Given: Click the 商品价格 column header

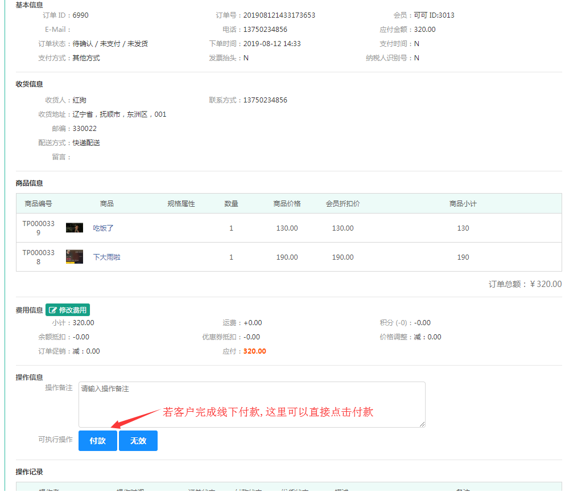Looking at the screenshot, I should (x=287, y=204).
